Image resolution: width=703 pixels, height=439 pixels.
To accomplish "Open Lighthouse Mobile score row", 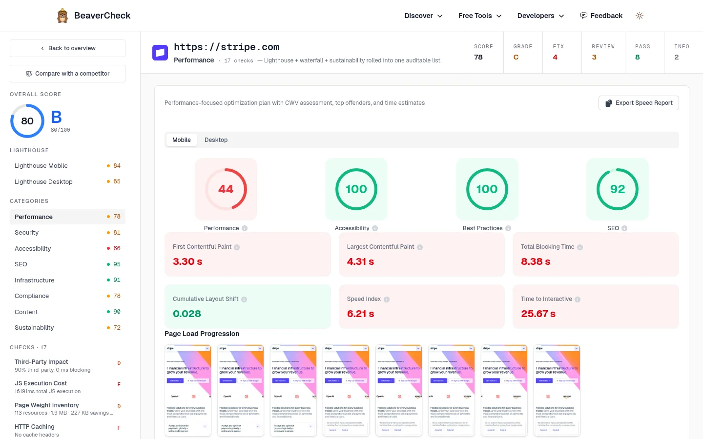I will click(x=67, y=166).
